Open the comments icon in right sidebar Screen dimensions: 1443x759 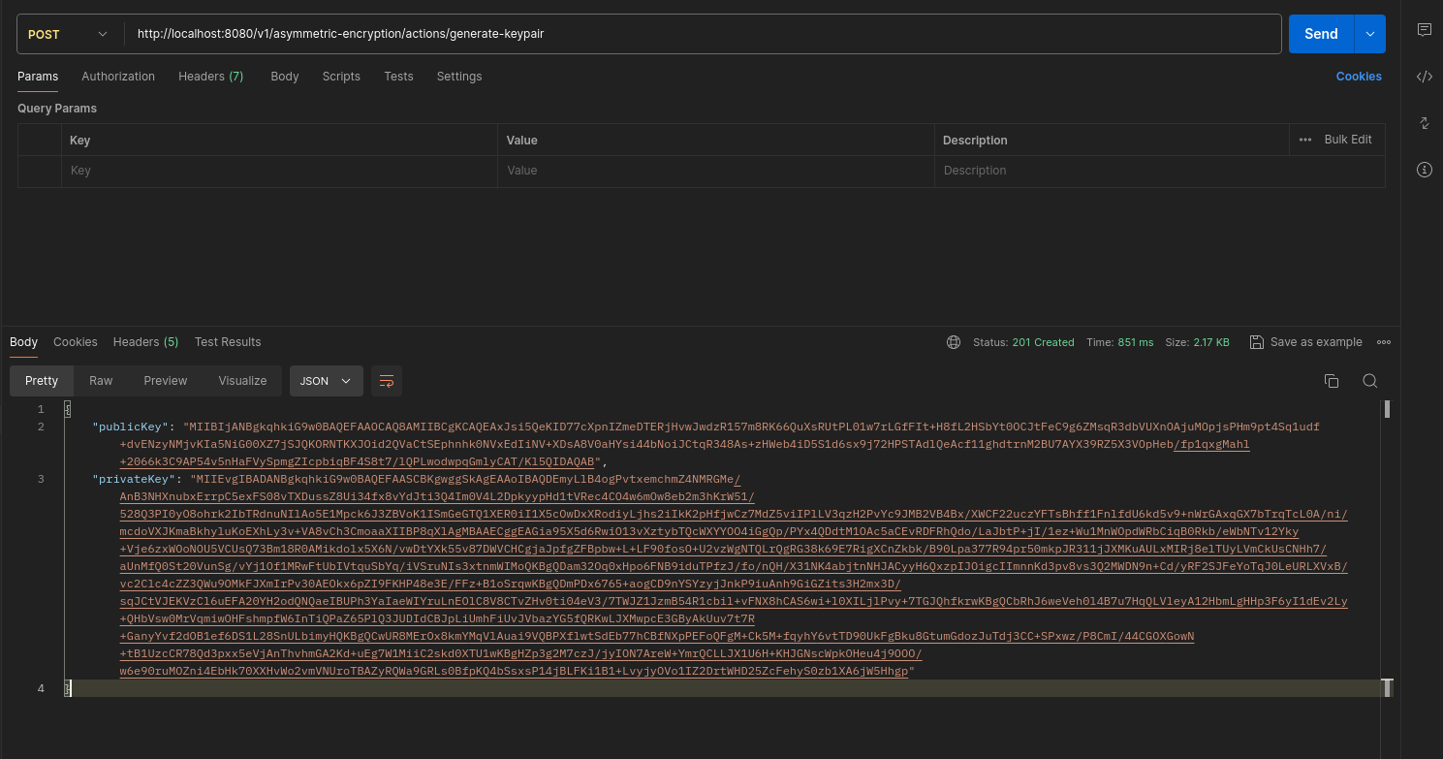(1424, 30)
